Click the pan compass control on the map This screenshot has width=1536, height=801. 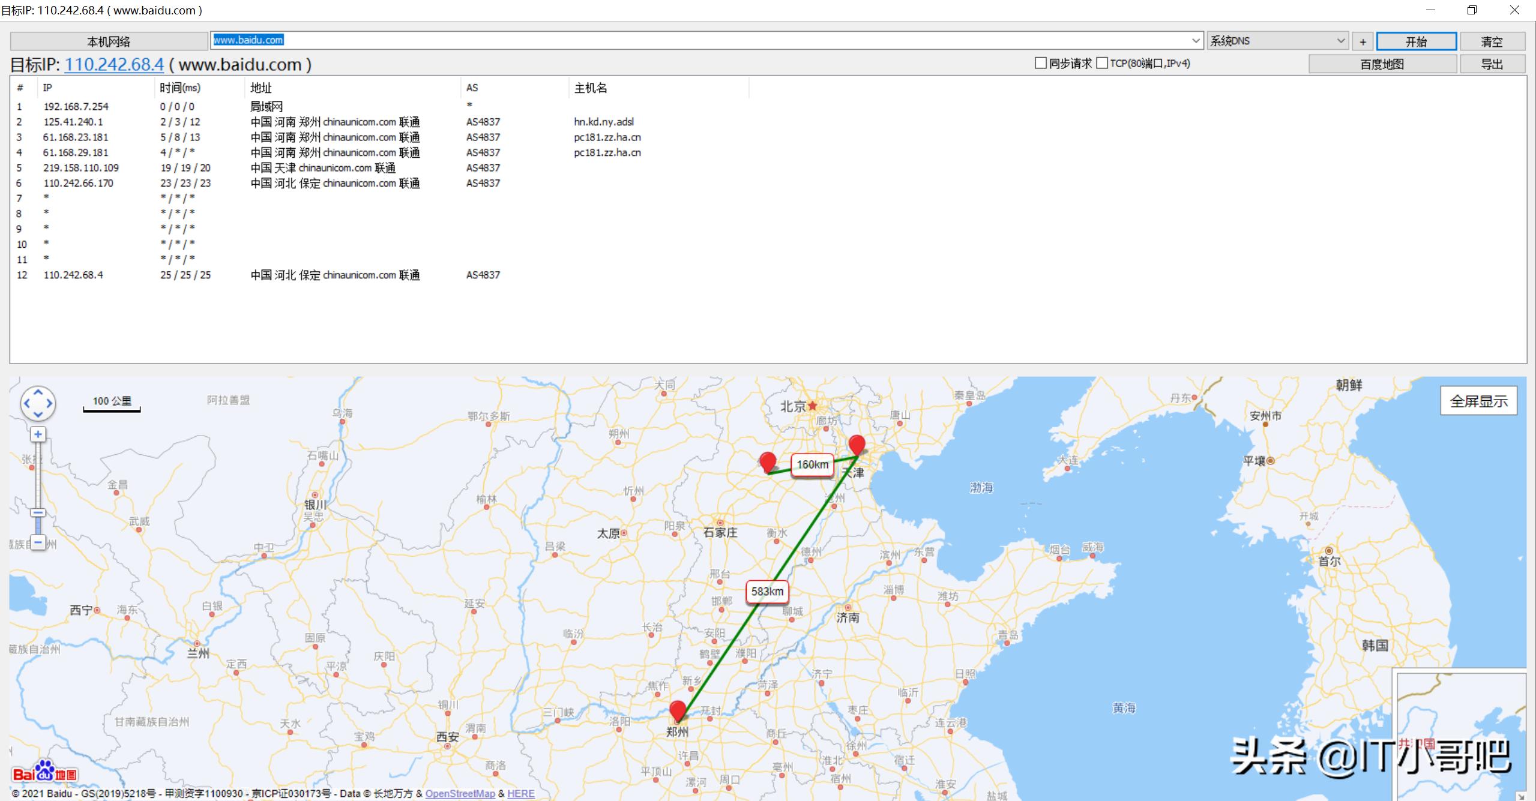tap(38, 403)
